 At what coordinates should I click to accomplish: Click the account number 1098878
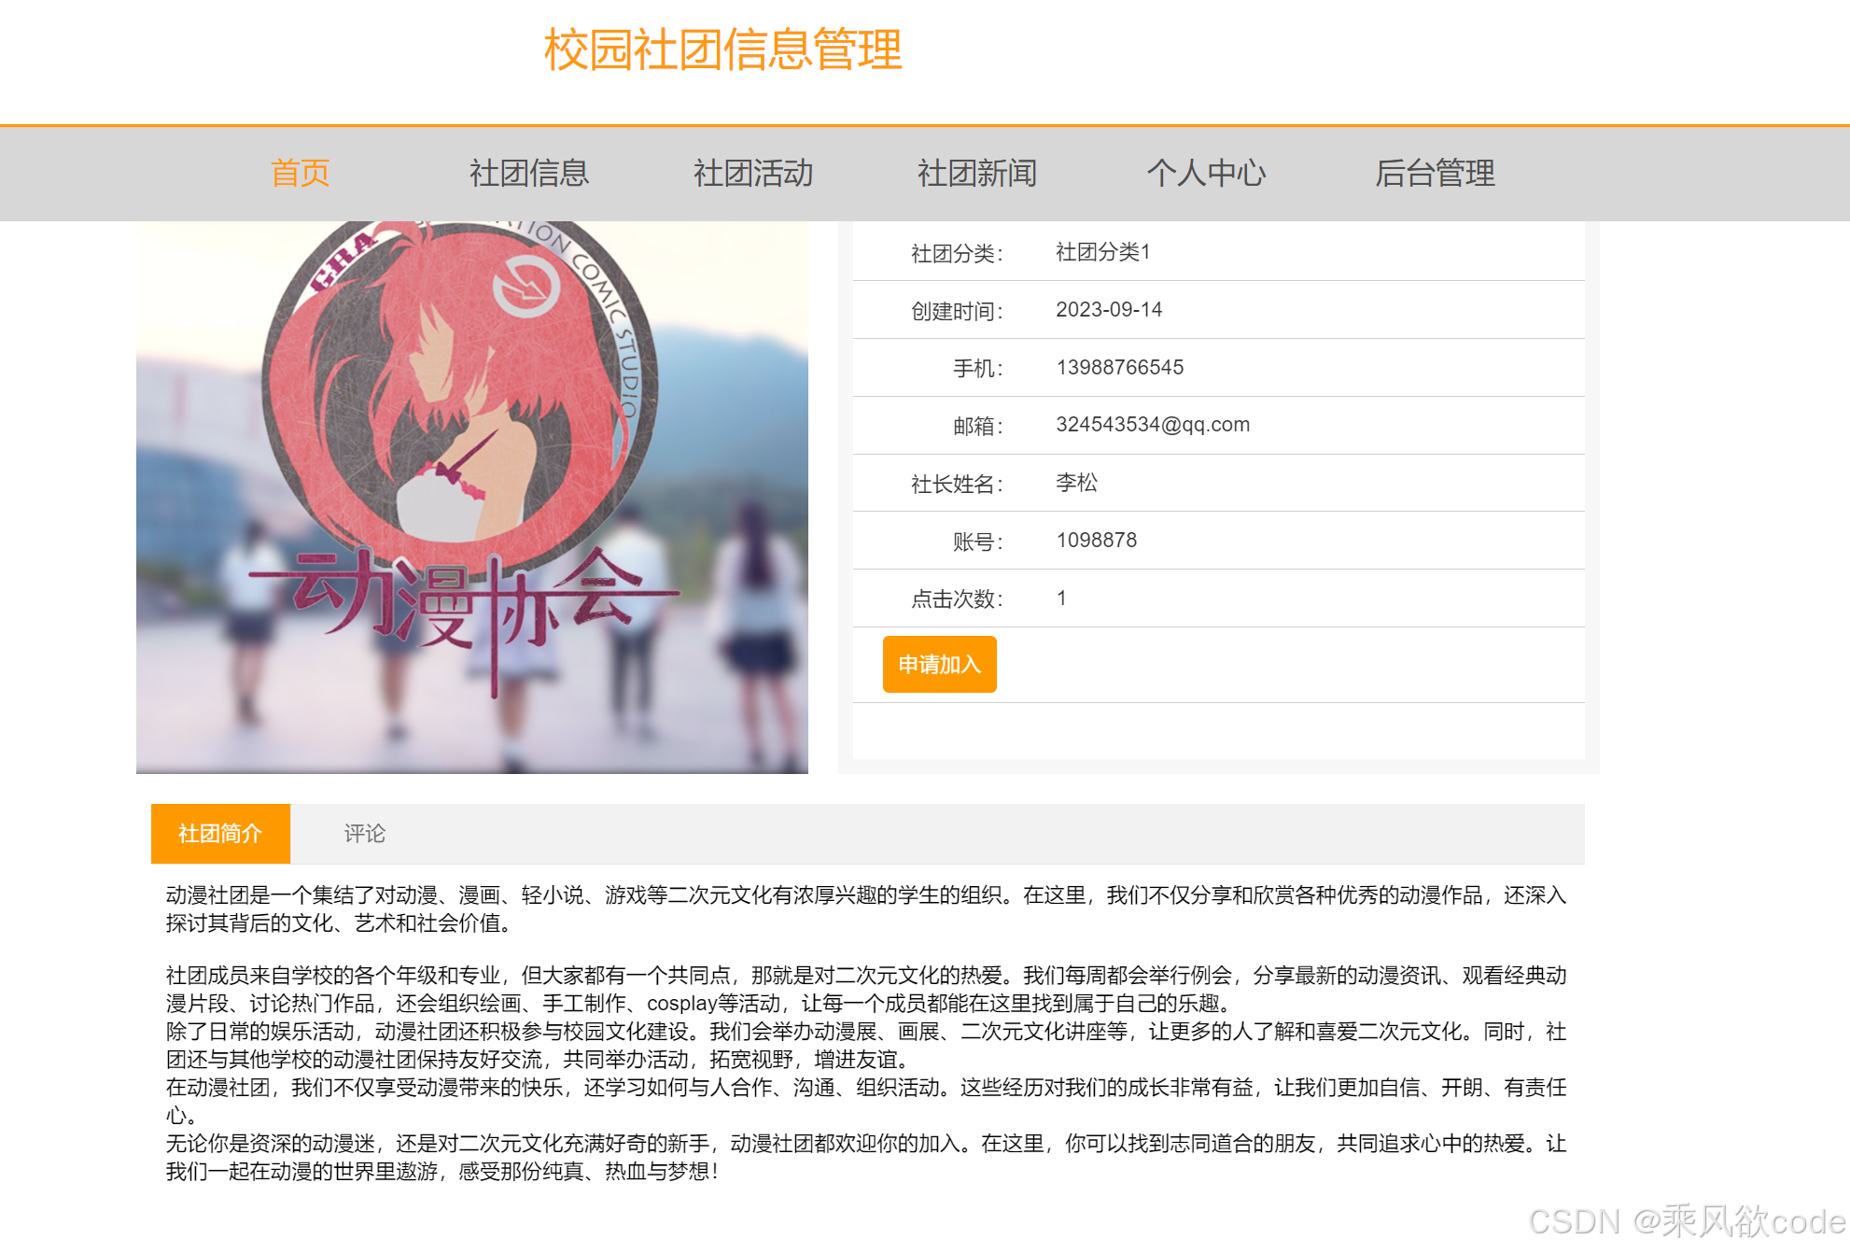tap(1096, 540)
